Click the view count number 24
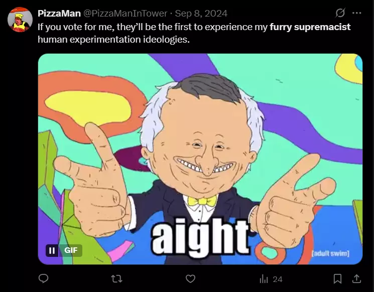This screenshot has height=292, width=374. (278, 279)
